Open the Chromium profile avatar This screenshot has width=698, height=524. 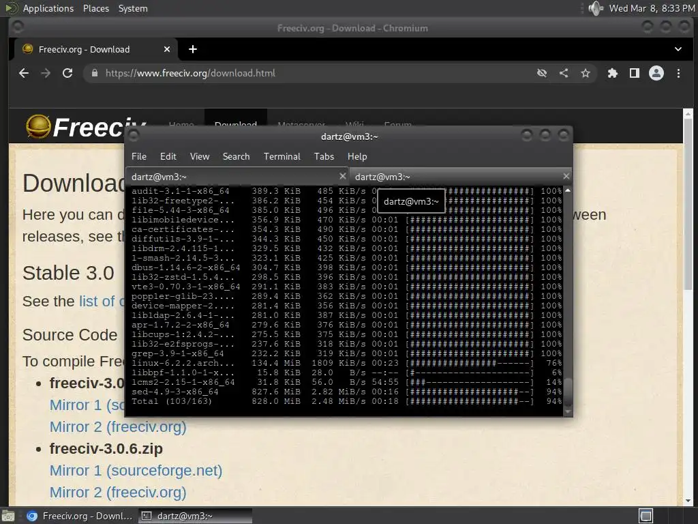656,73
